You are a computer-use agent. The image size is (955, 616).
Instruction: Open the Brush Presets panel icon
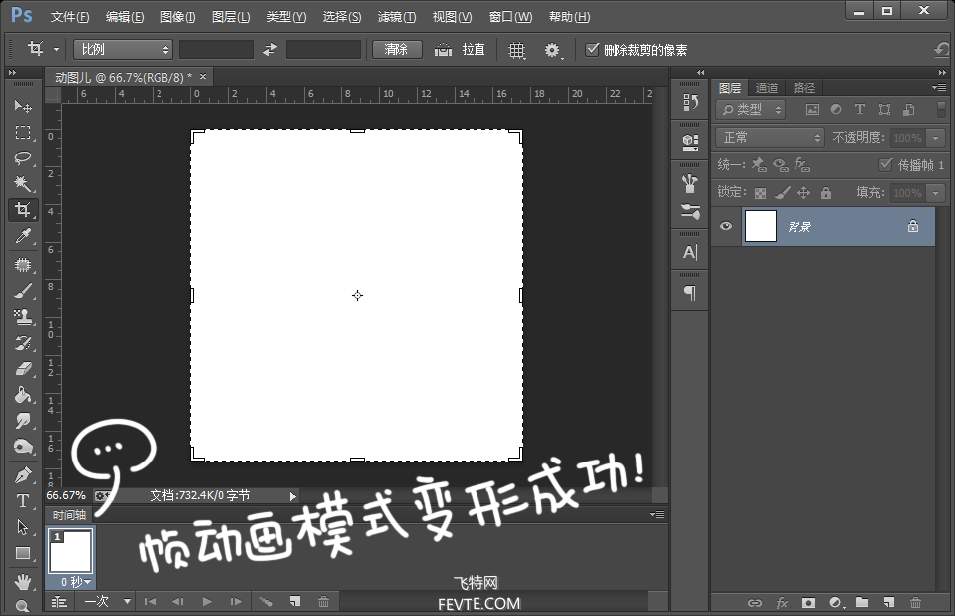690,212
